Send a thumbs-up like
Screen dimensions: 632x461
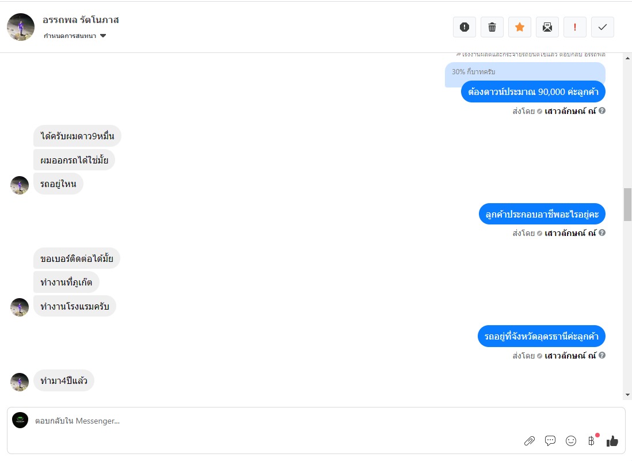tap(612, 441)
